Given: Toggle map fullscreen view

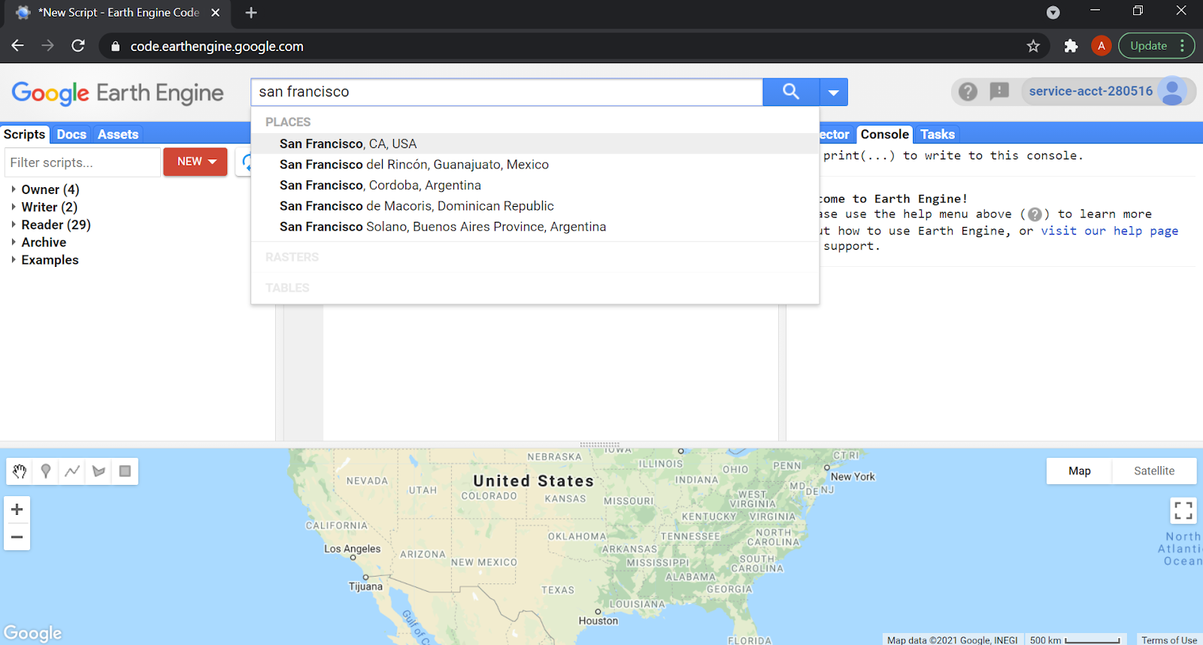Looking at the screenshot, I should [x=1183, y=511].
